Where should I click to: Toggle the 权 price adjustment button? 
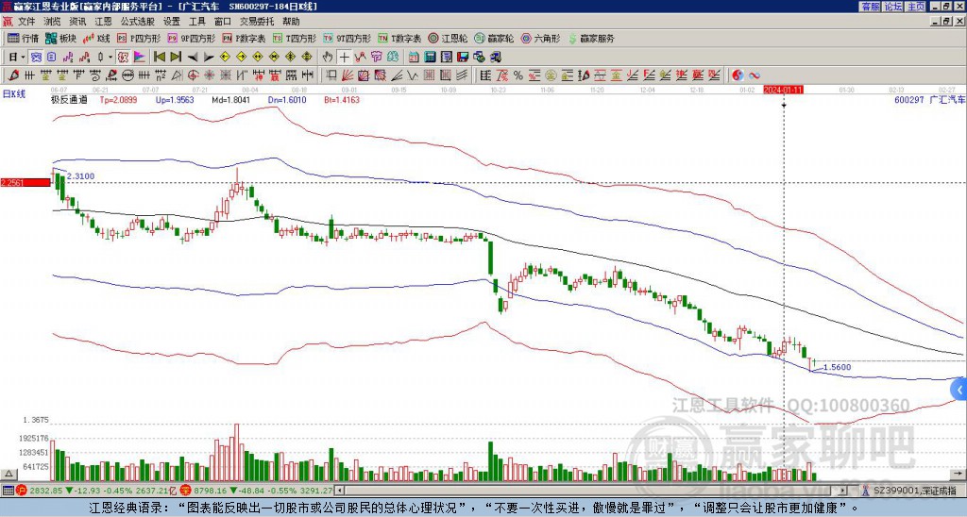point(123,57)
